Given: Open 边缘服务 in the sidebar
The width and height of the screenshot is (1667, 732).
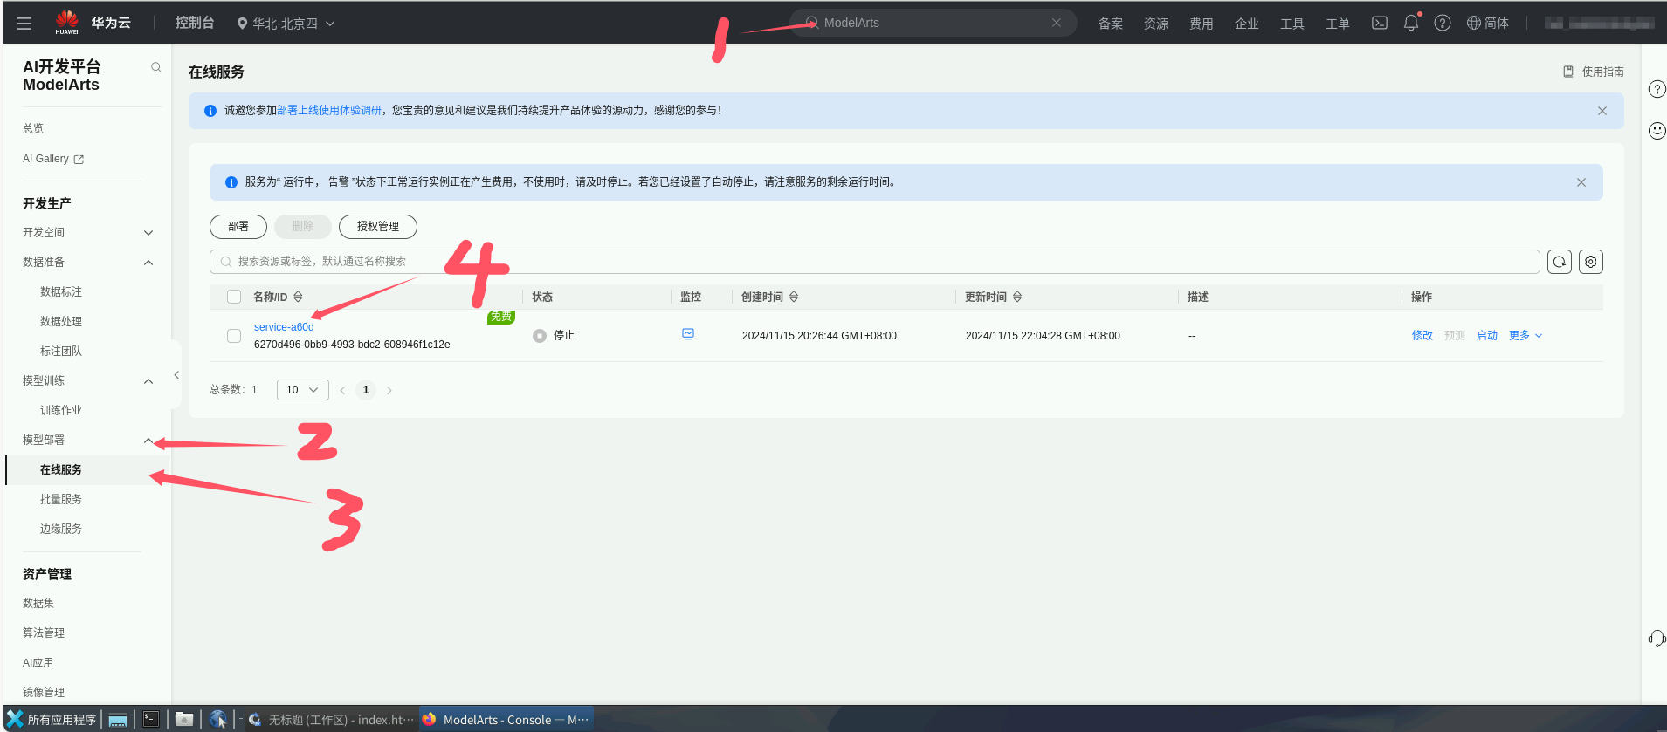Looking at the screenshot, I should pyautogui.click(x=61, y=530).
